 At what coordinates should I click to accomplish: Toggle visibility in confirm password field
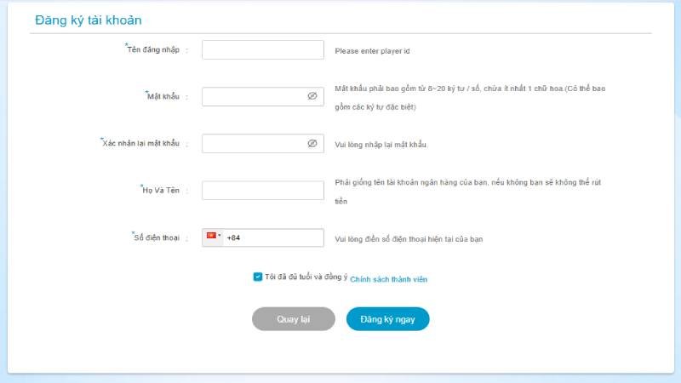click(312, 143)
